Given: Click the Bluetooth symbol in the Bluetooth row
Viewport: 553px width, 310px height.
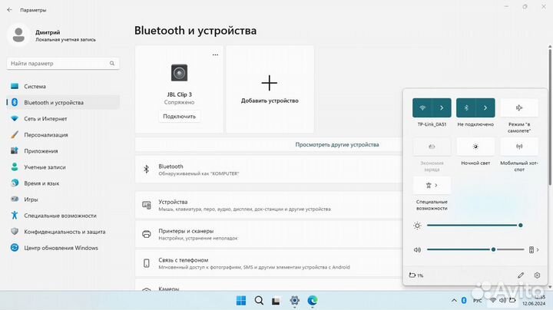Looking at the screenshot, I should (x=147, y=170).
